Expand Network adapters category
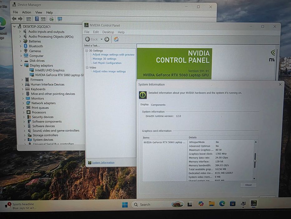291x219 pixels. (23, 103)
